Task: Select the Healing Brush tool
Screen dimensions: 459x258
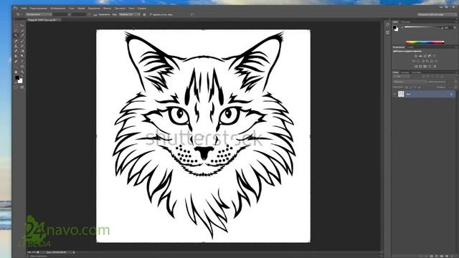Action: 16,41
